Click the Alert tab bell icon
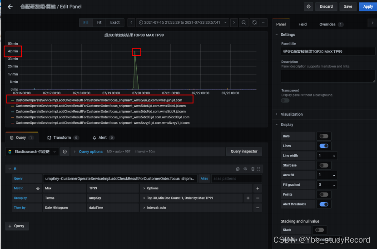Screen dimensions: 377x249 tap(94, 137)
